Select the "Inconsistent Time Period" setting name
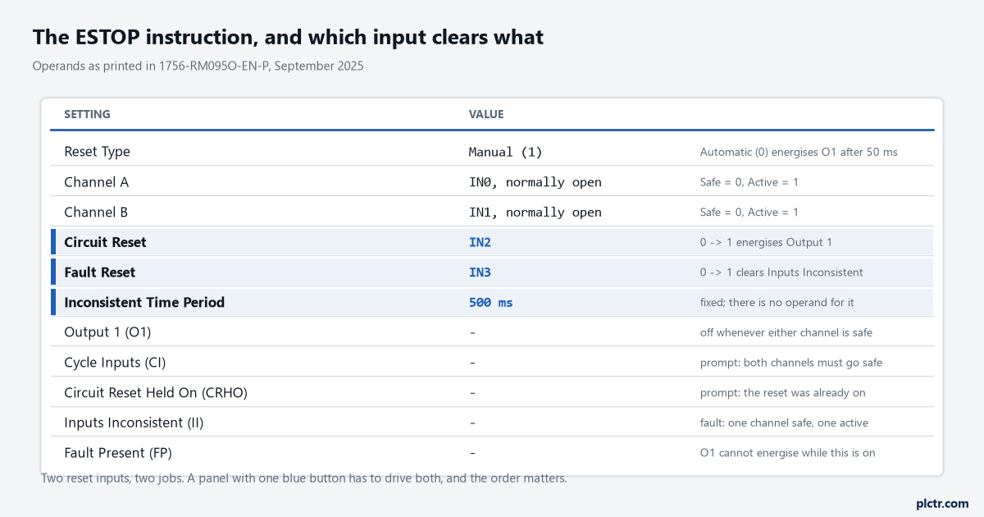984x517 pixels. [144, 302]
